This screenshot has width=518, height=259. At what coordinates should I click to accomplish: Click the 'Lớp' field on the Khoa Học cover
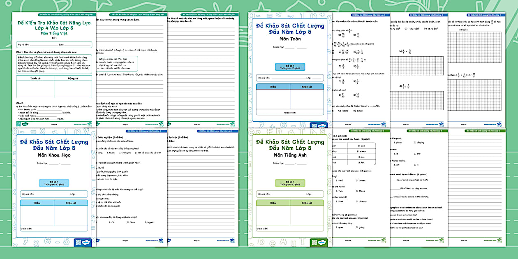coord(78,194)
